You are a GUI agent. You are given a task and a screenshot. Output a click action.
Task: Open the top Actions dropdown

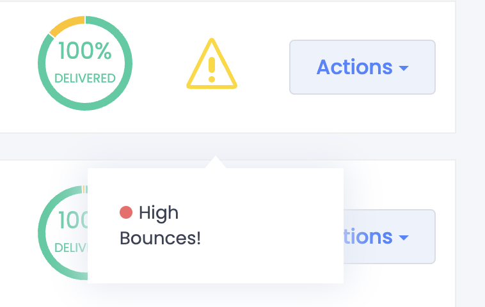[x=362, y=67]
